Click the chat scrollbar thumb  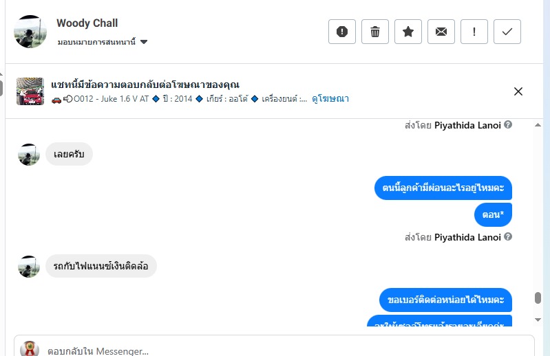pos(538,298)
